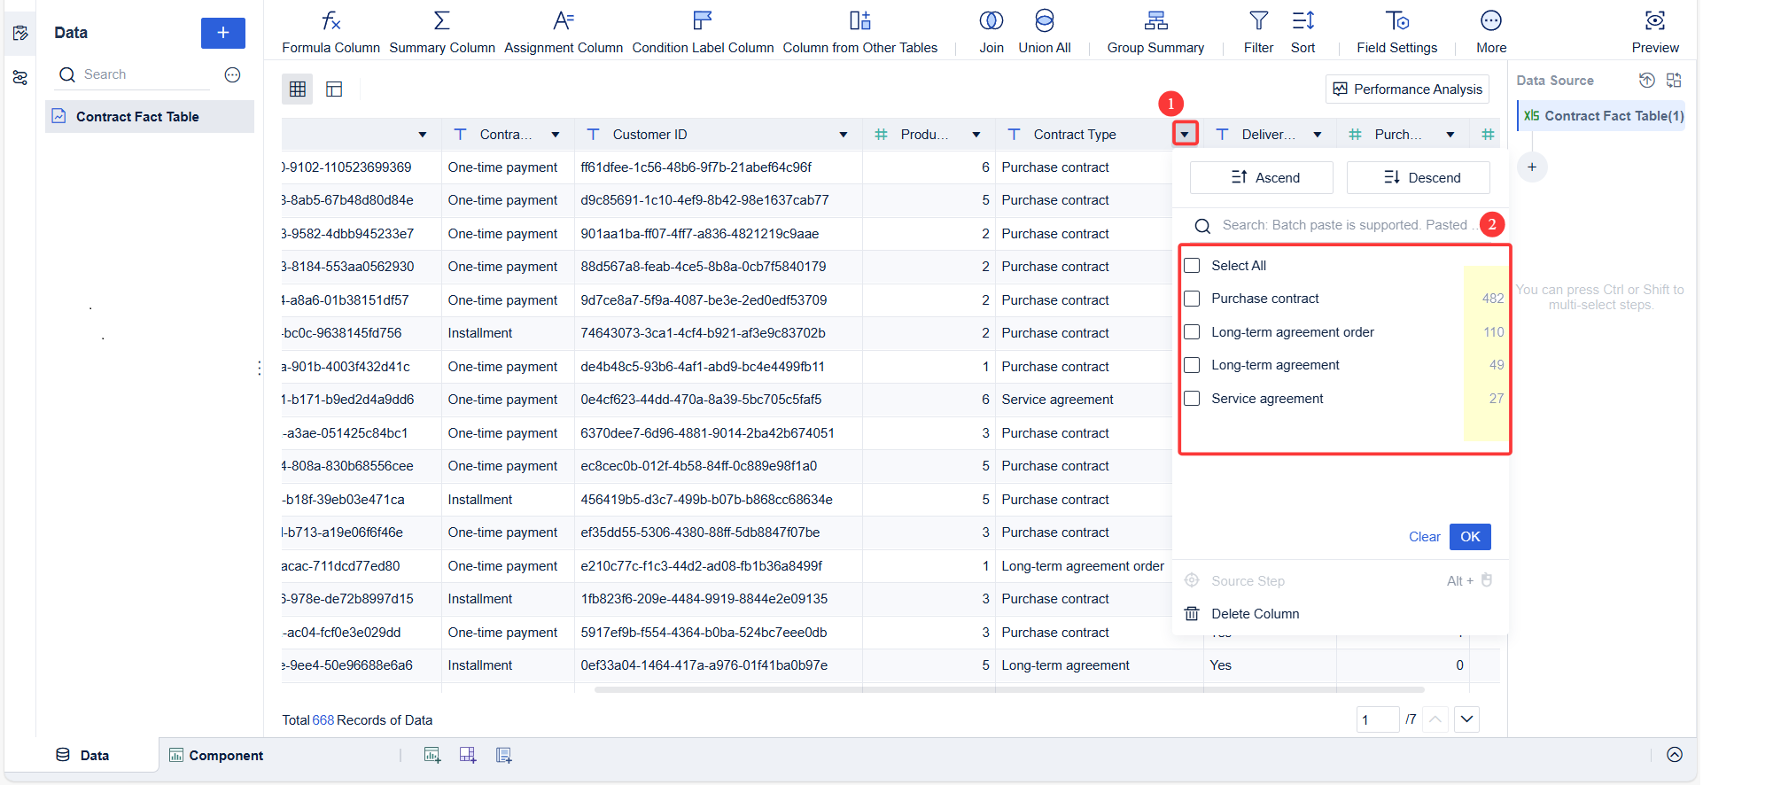The image size is (1773, 785).
Task: Click the blue plus button in the Data panel
Action: pos(223,33)
